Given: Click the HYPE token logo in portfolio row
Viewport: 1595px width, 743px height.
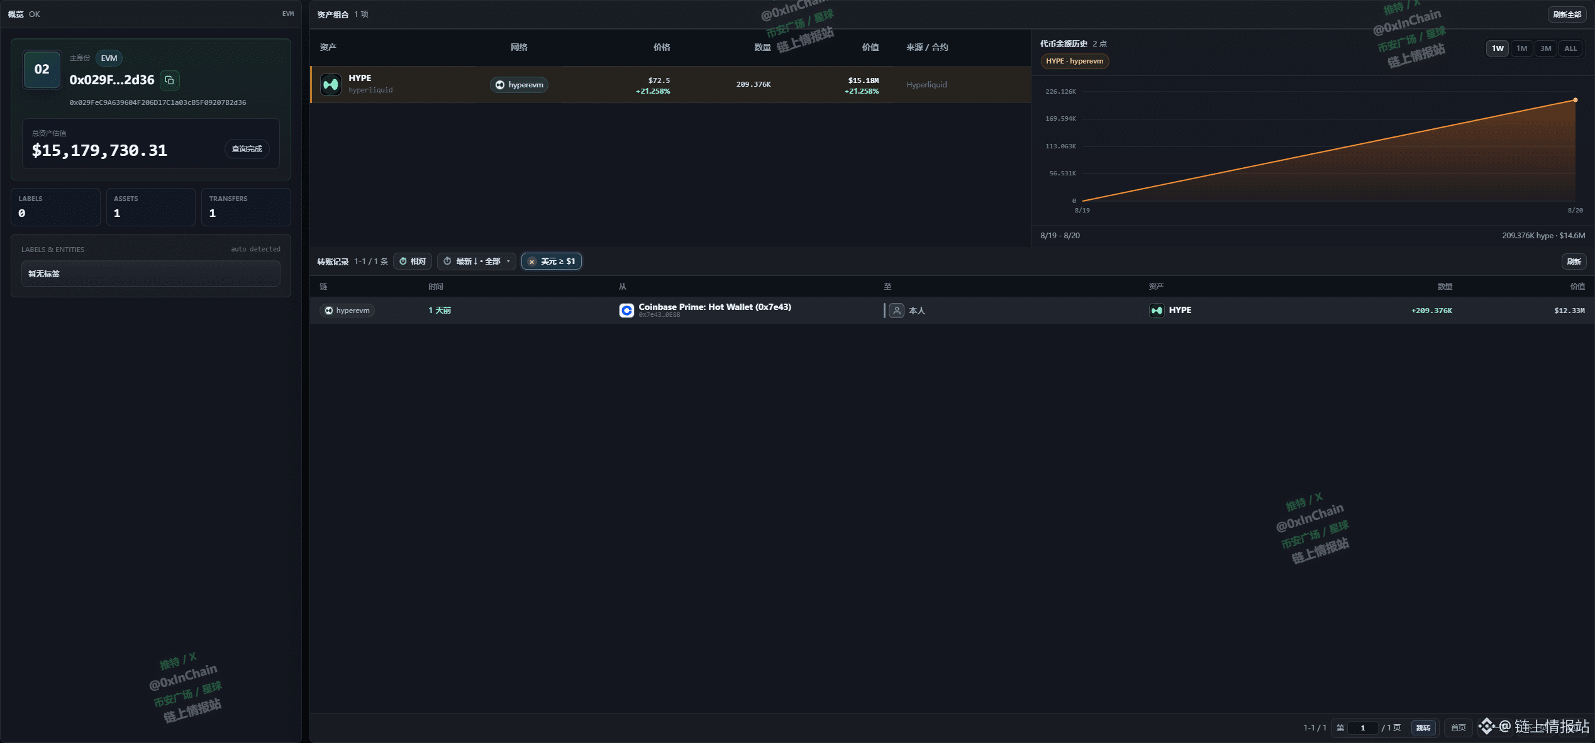Looking at the screenshot, I should point(331,84).
